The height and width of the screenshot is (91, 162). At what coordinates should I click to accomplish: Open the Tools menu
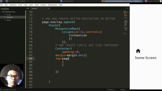37,5
